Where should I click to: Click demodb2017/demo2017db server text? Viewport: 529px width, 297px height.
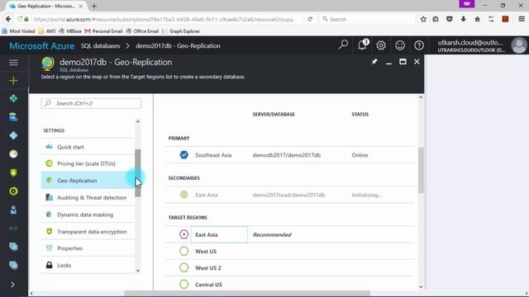tap(287, 155)
